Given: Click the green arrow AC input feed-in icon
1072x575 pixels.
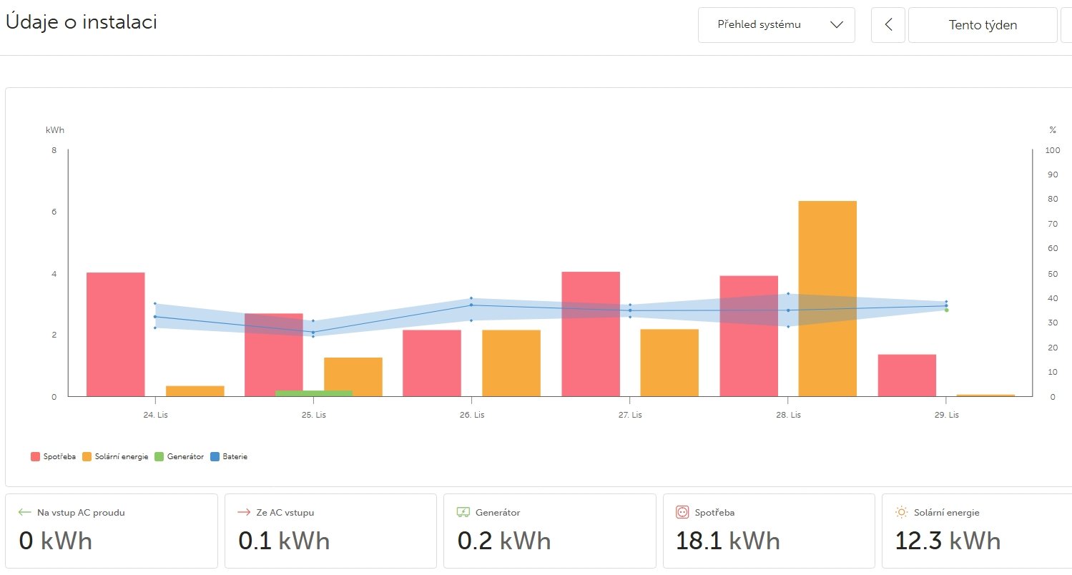Looking at the screenshot, I should click(25, 512).
